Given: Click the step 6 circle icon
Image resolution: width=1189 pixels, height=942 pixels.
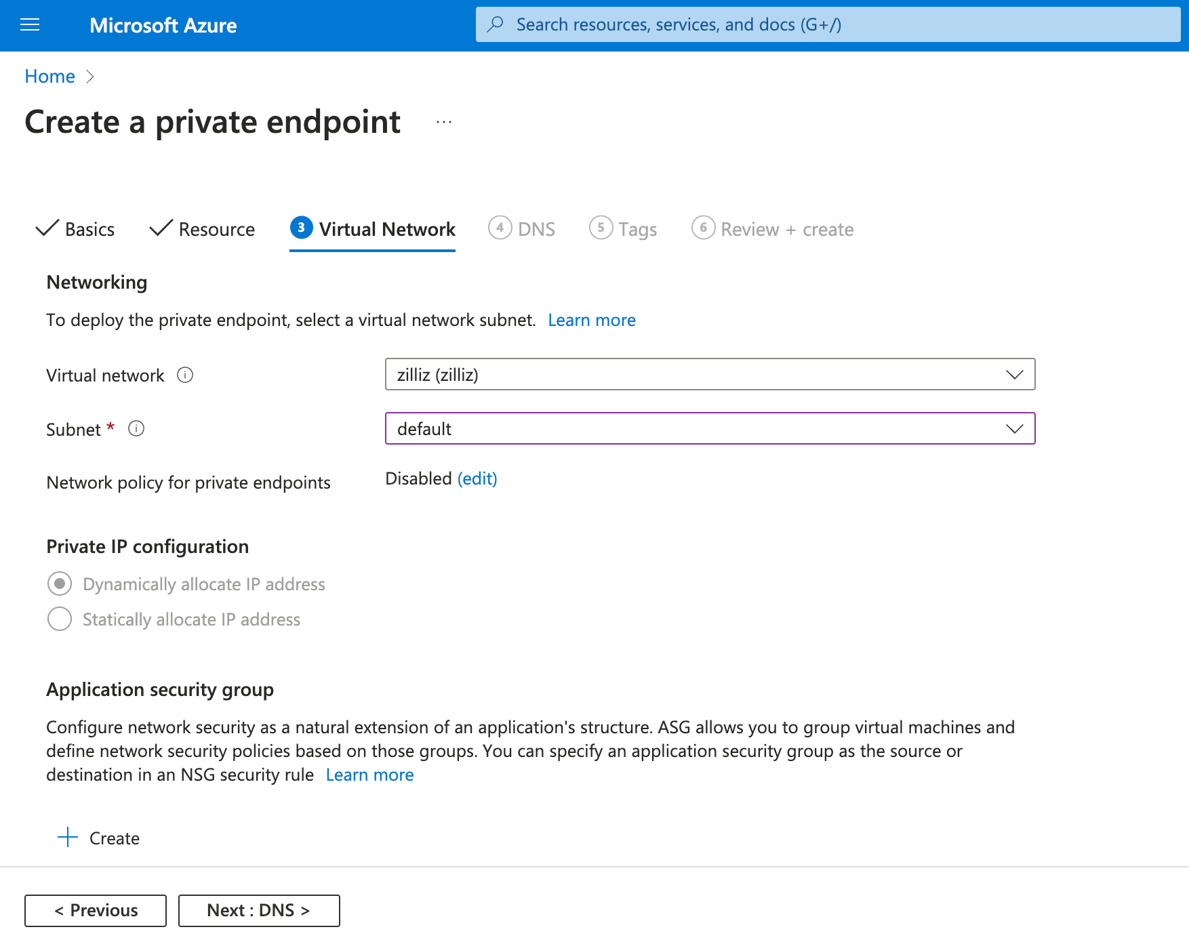Looking at the screenshot, I should [703, 228].
